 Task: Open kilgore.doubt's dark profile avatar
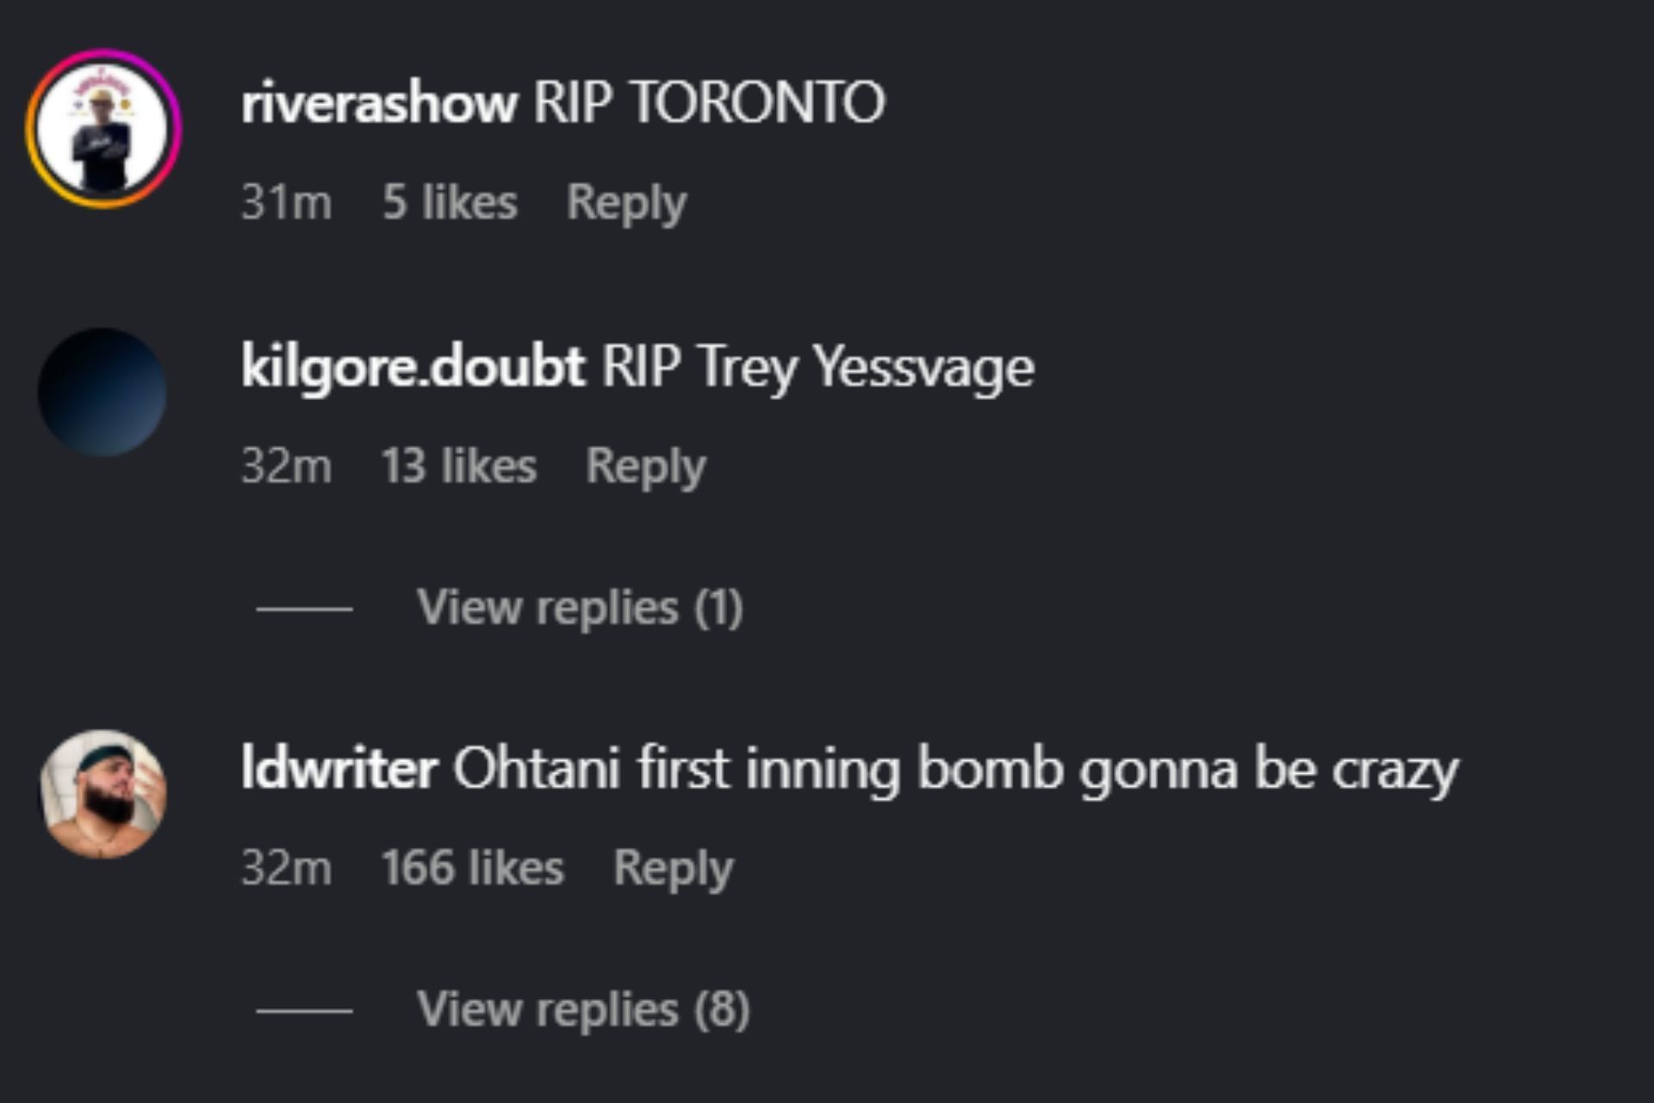pos(103,392)
